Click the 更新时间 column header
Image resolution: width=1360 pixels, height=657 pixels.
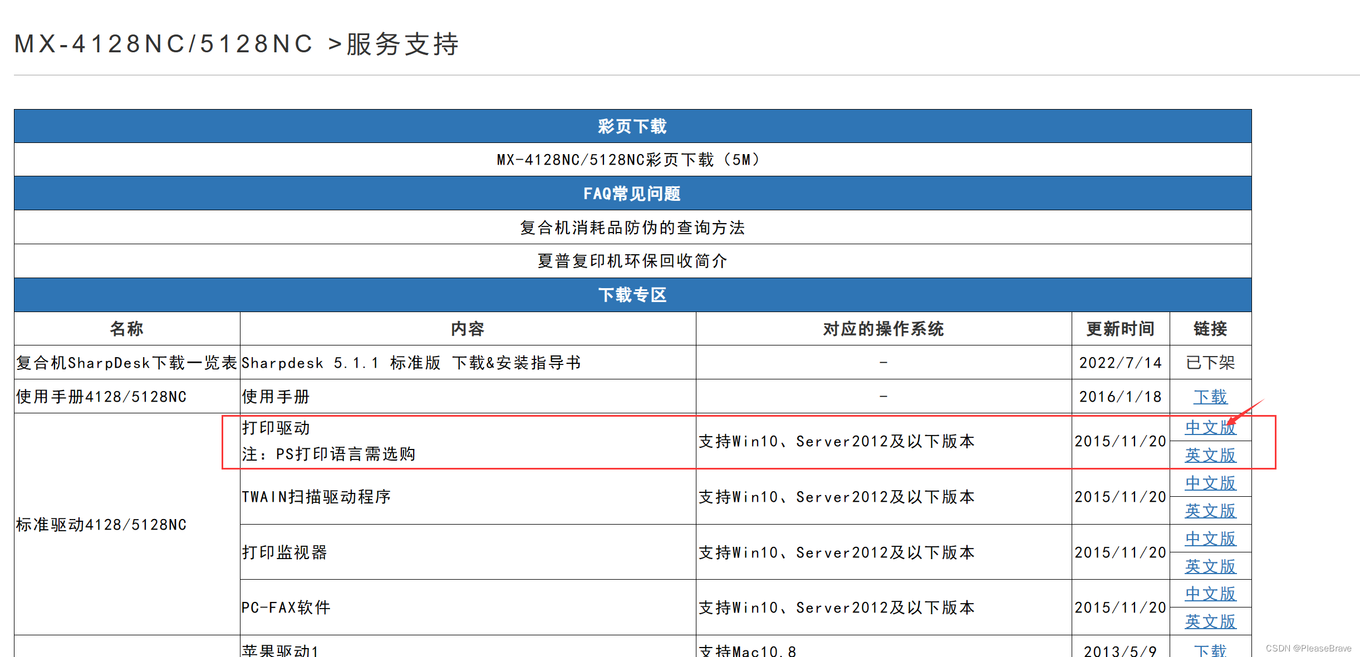(x=1121, y=329)
